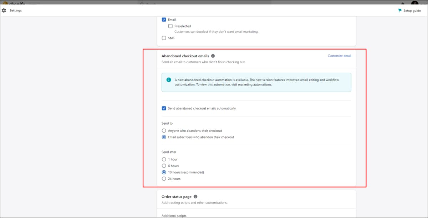The height and width of the screenshot is (218, 428).
Task: Click the teal info icon in the banner
Action: tap(168, 80)
